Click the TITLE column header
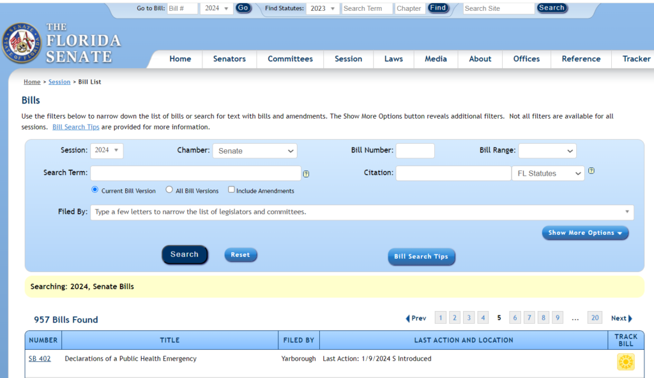 [x=170, y=340]
